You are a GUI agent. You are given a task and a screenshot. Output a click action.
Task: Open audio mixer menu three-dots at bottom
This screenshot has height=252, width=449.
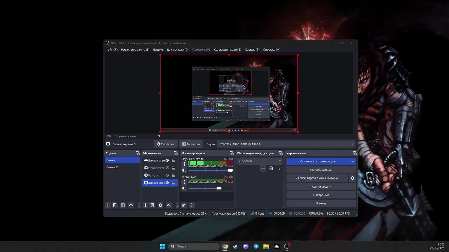192,205
